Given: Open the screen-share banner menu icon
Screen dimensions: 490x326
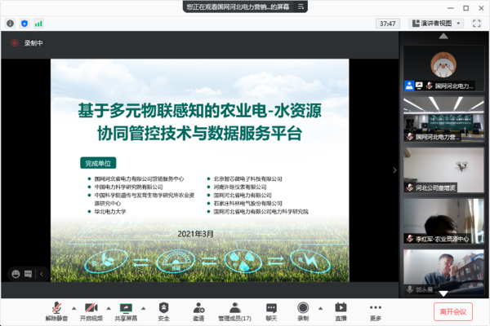Looking at the screenshot, I should coord(299,7).
